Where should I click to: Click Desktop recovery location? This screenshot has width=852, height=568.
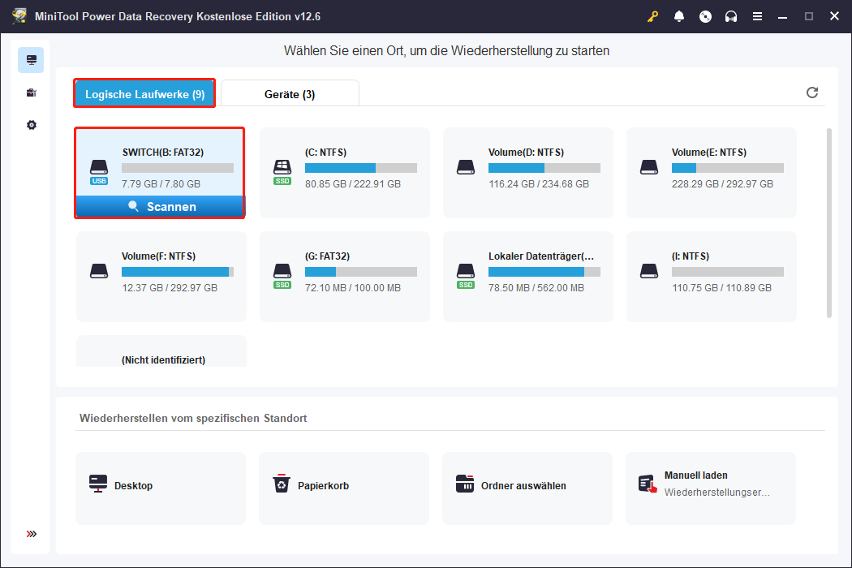(161, 486)
